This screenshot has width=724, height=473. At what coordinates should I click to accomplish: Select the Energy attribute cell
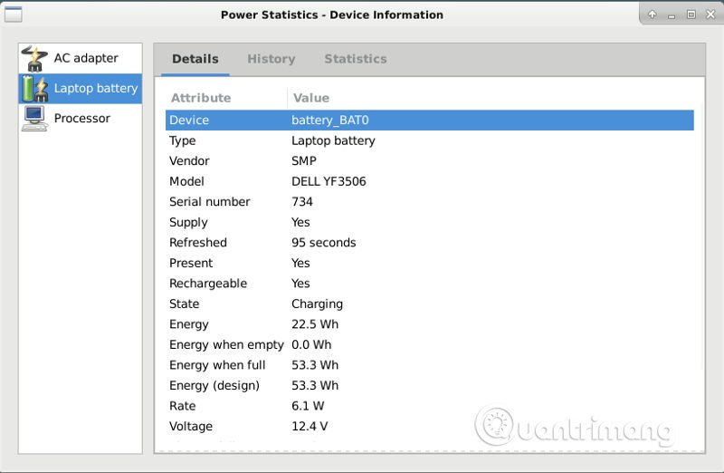click(x=189, y=324)
